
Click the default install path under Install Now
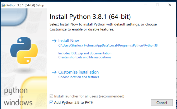pyautogui.click(x=108, y=45)
